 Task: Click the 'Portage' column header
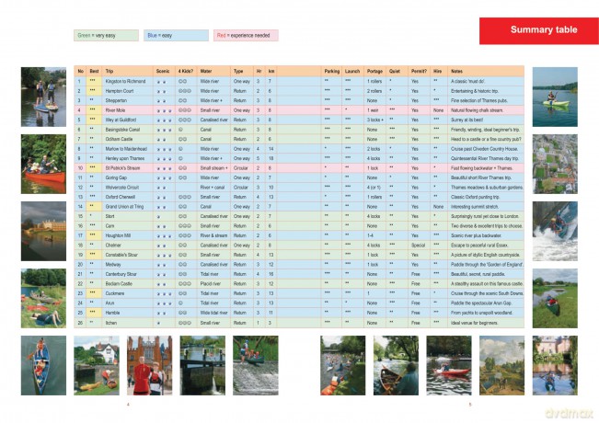tap(374, 71)
